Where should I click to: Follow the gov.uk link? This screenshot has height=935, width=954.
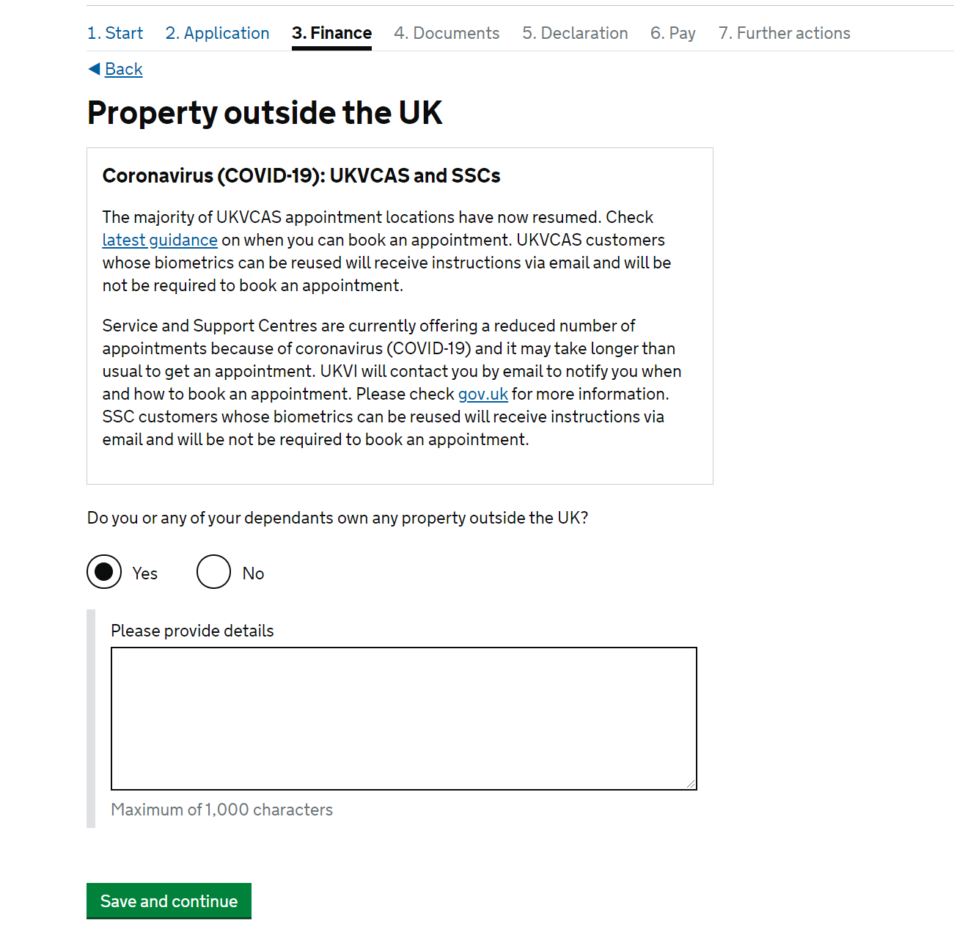point(483,394)
